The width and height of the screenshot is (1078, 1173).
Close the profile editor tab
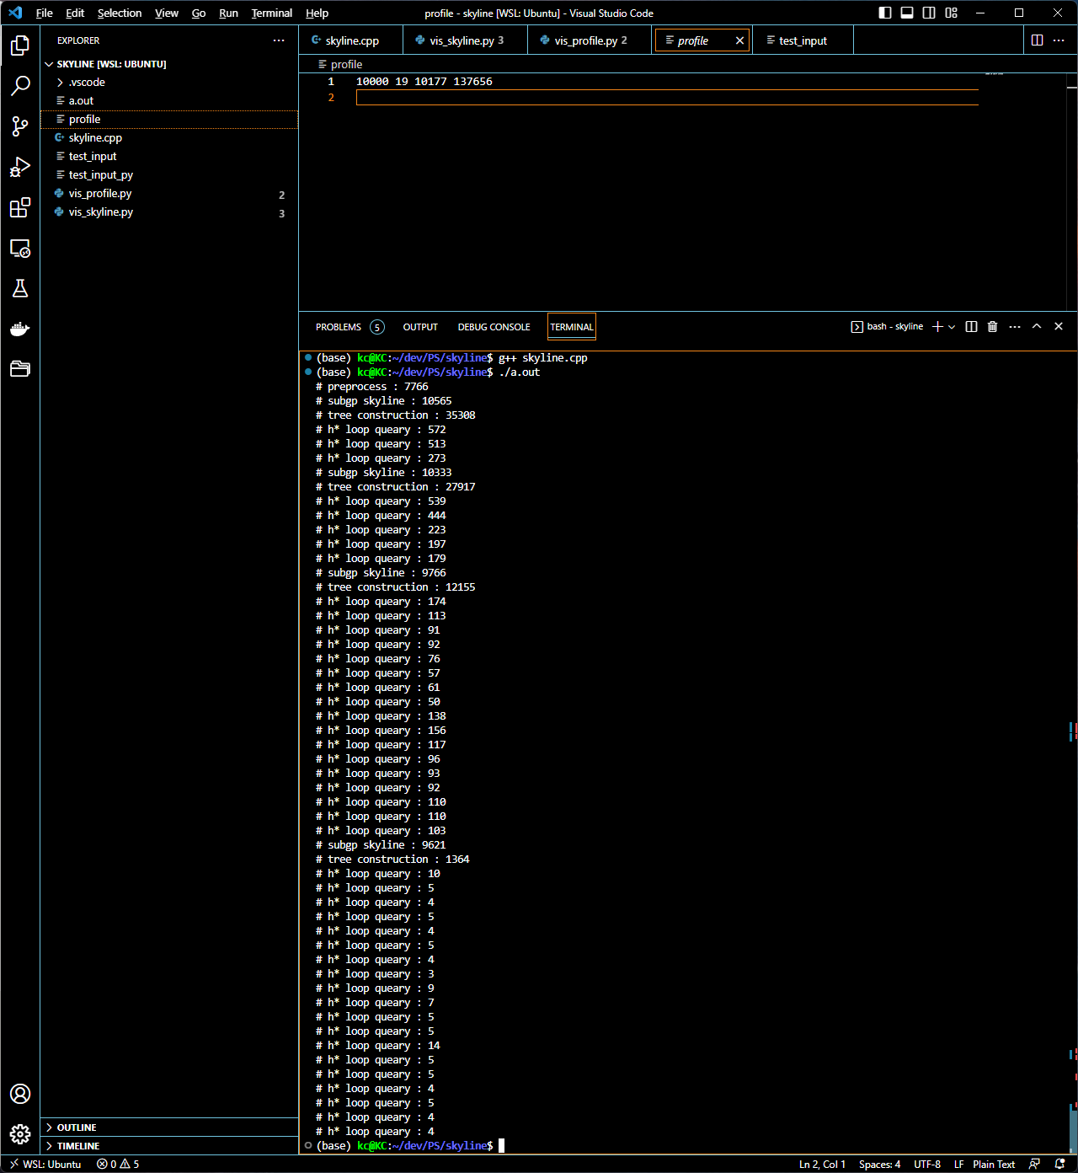click(x=739, y=40)
